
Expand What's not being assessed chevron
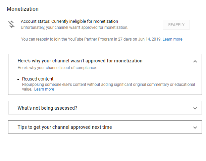[195, 108]
